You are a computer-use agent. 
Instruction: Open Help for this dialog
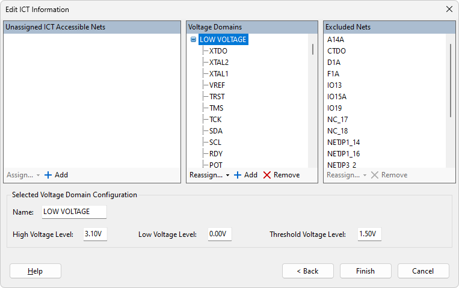click(35, 271)
